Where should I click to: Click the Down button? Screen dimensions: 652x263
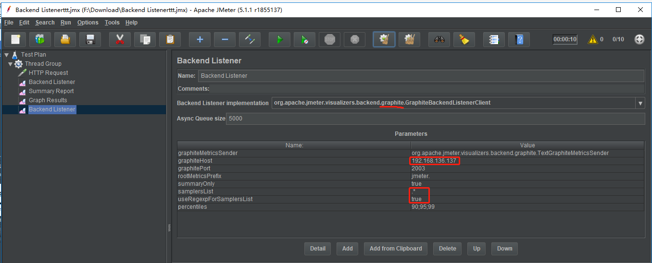pyautogui.click(x=505, y=249)
